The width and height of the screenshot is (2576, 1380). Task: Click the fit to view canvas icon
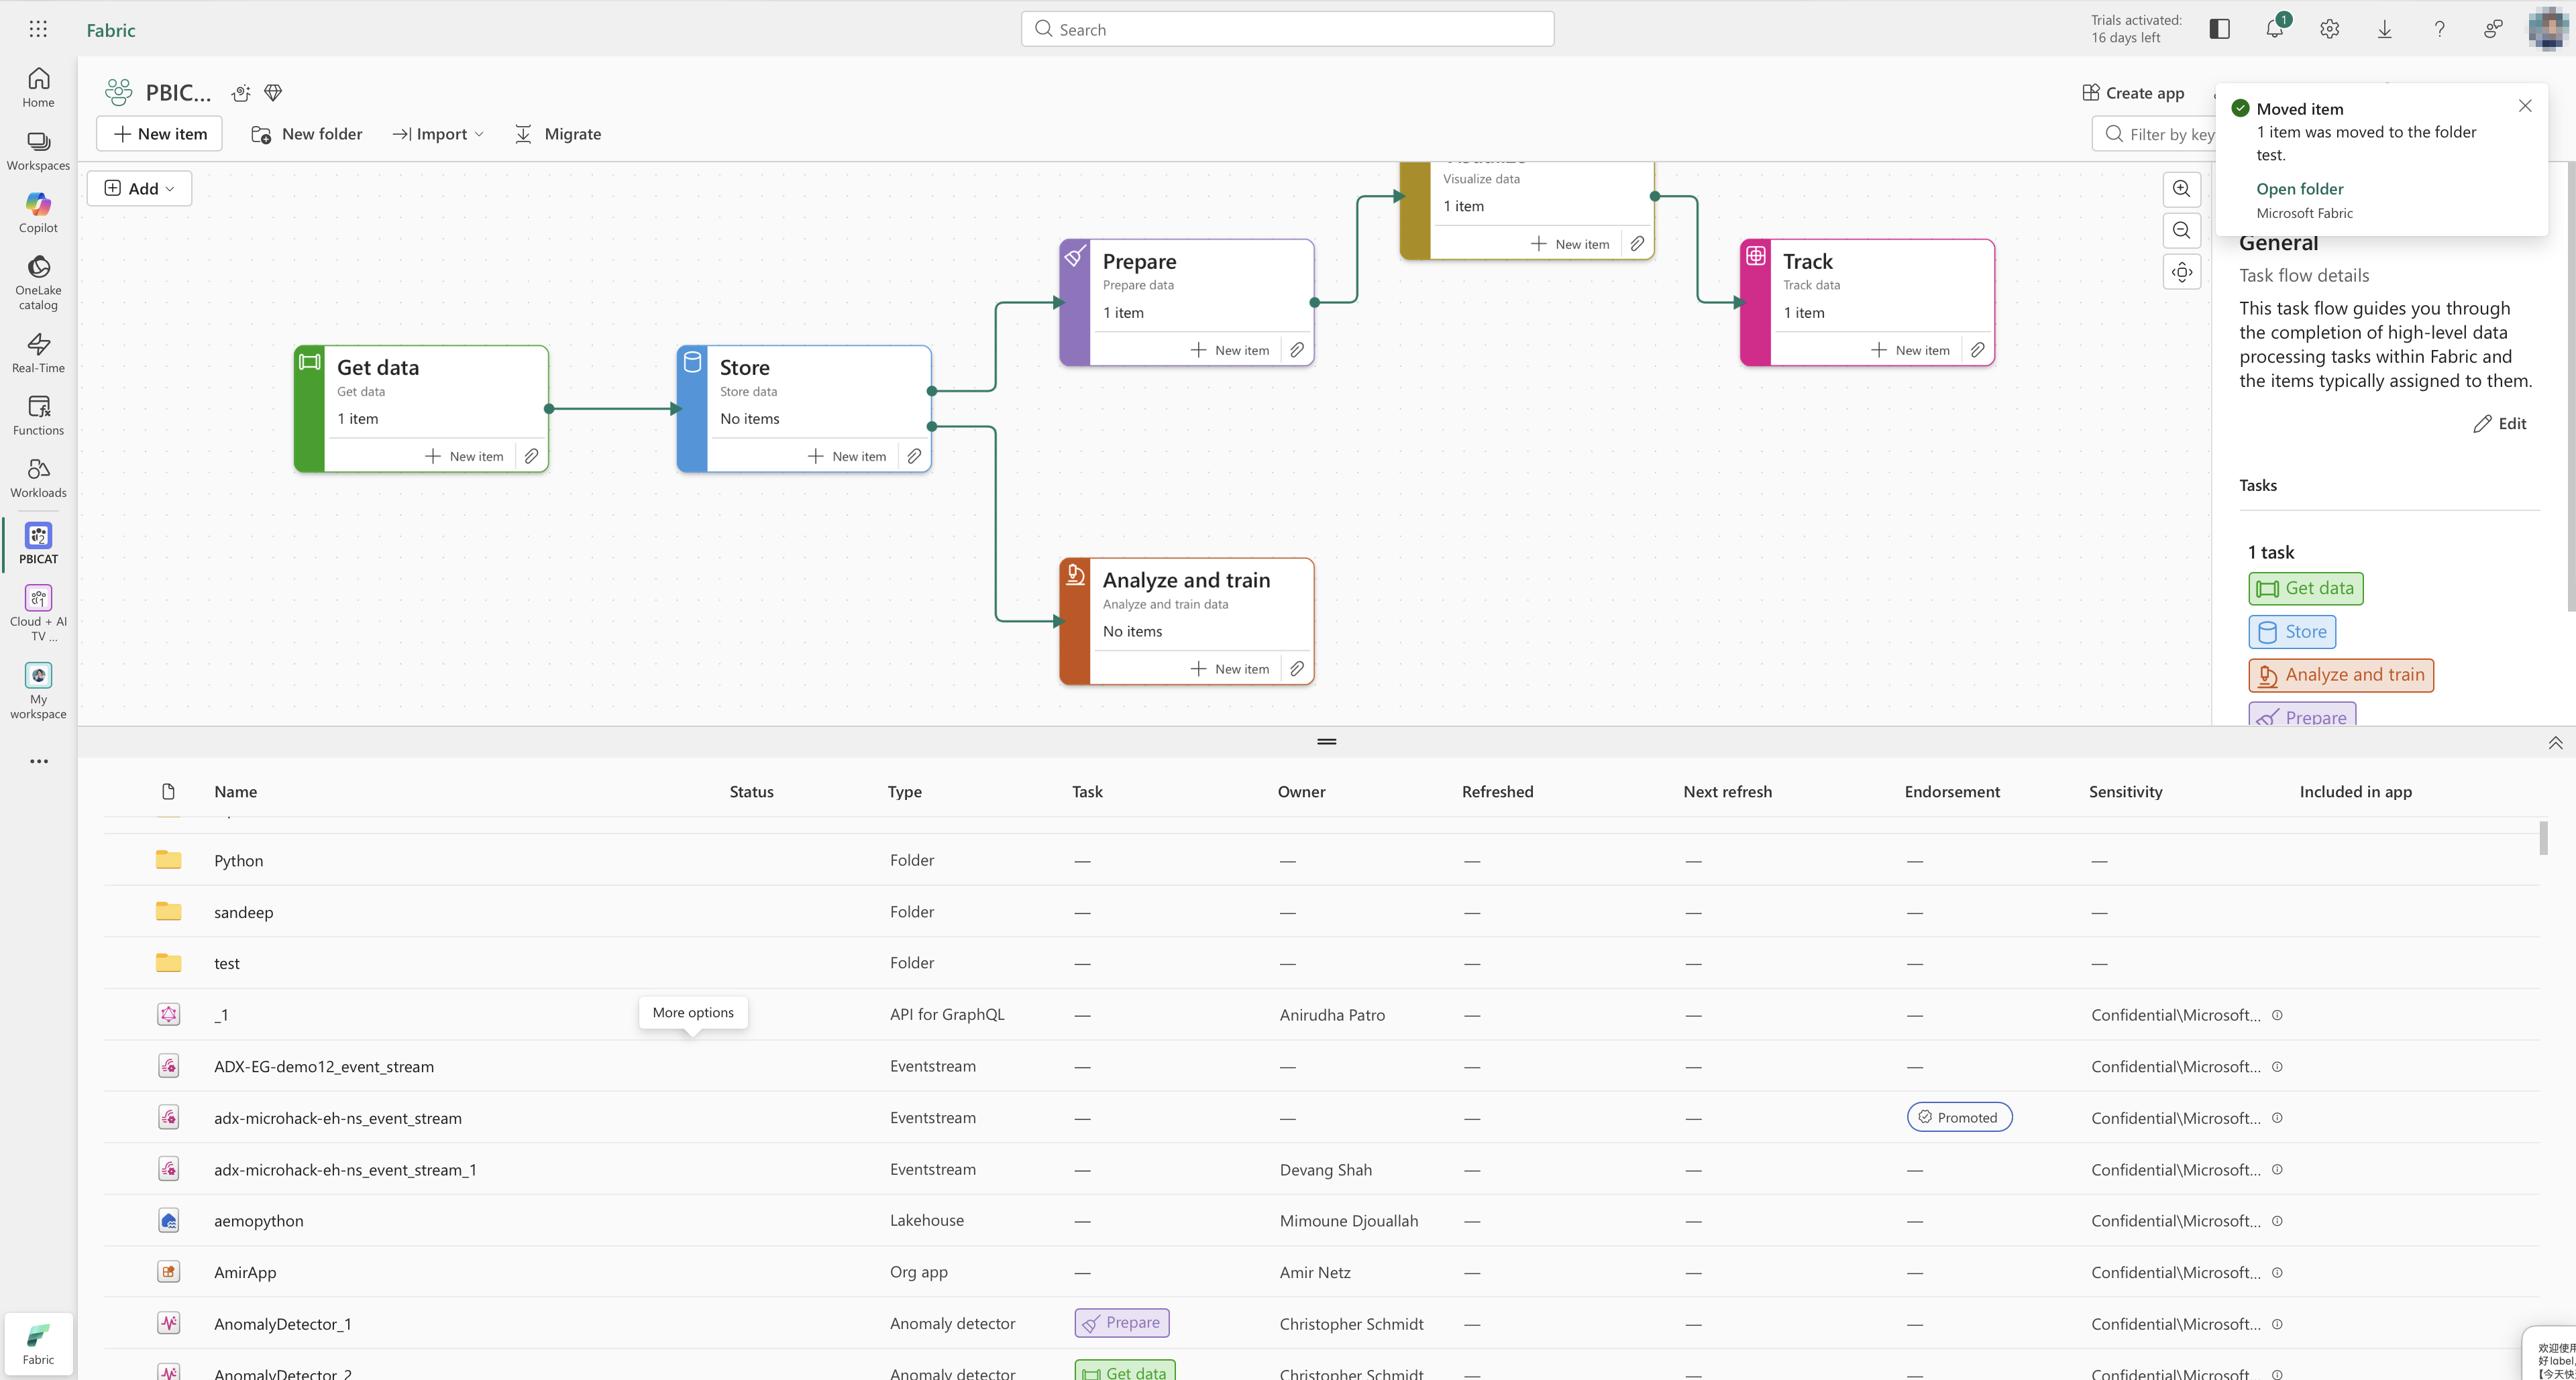coord(2181,272)
